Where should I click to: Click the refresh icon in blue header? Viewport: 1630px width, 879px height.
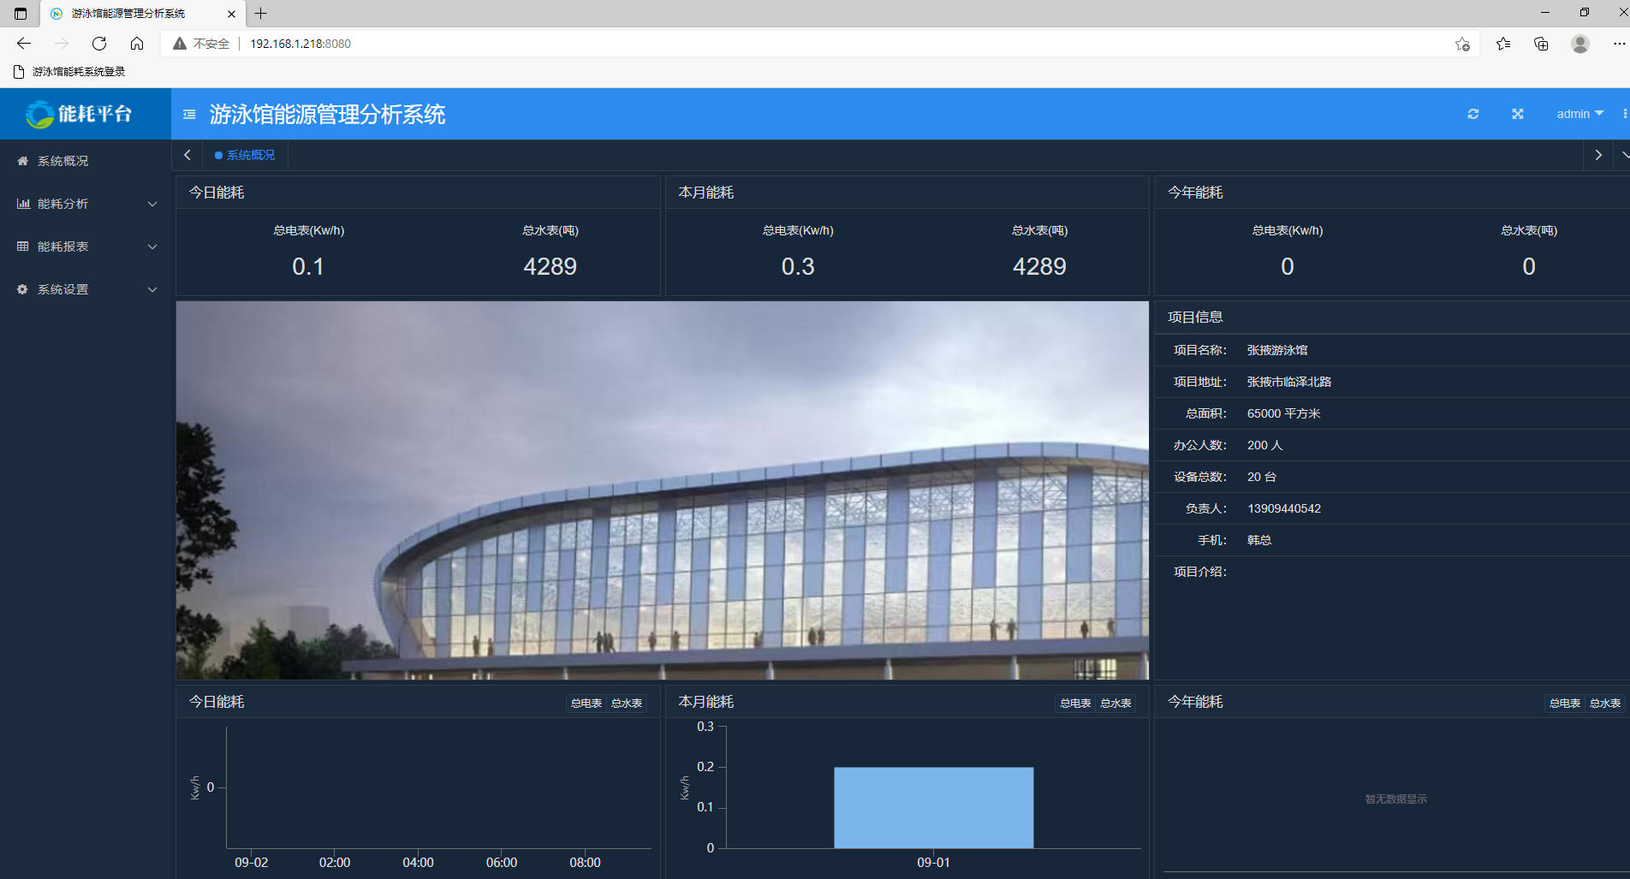click(x=1472, y=114)
